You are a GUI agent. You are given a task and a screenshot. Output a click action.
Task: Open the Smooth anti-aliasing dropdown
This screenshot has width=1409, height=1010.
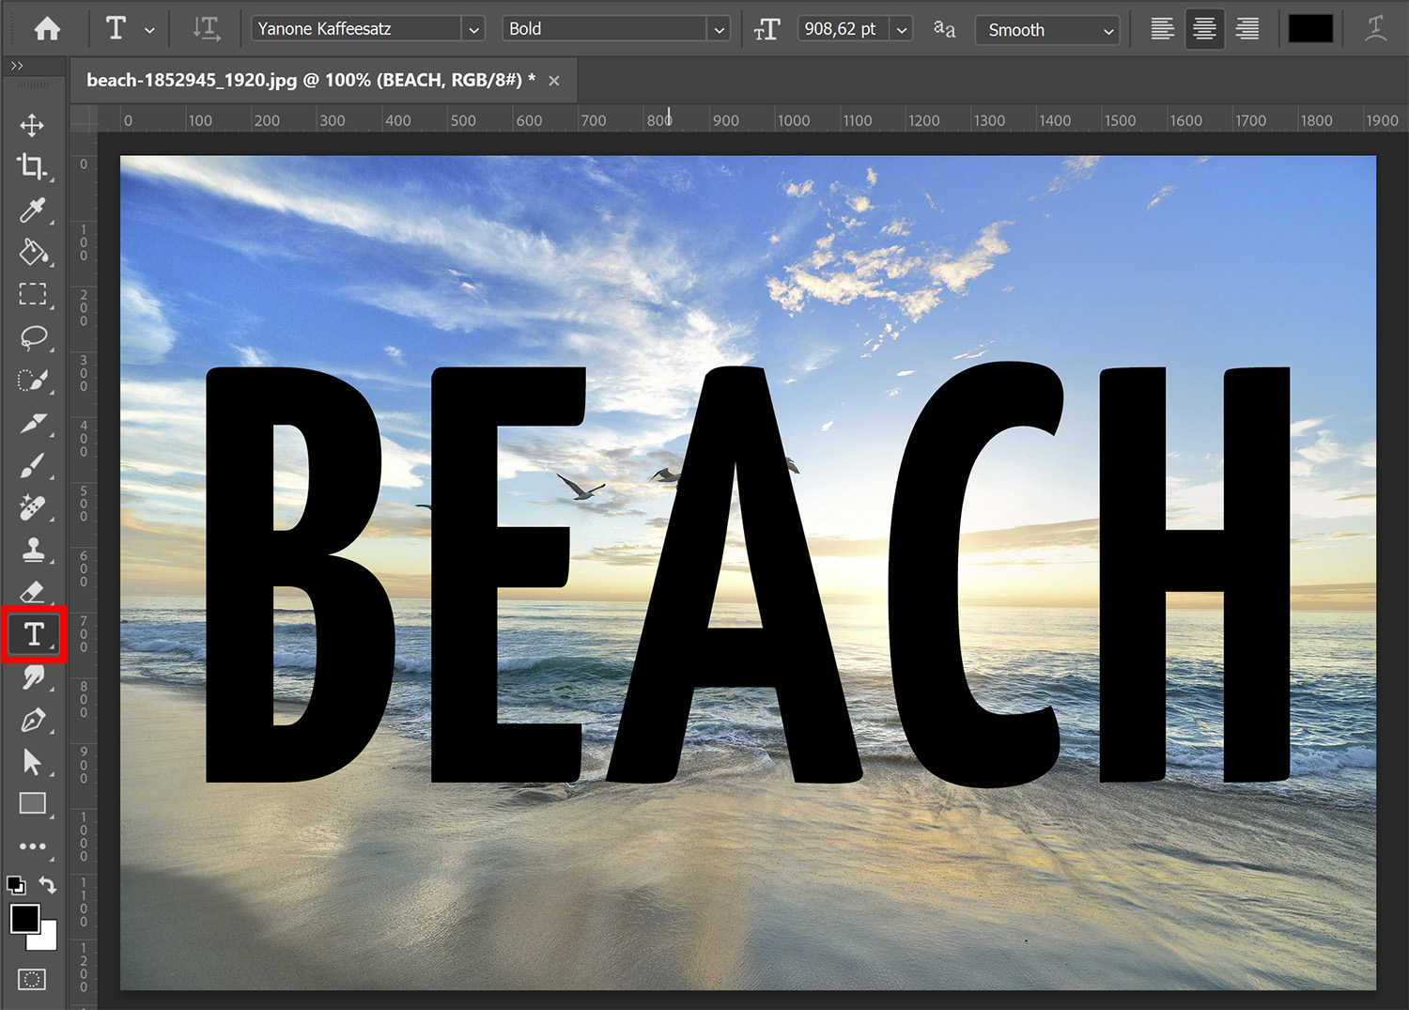[1110, 29]
